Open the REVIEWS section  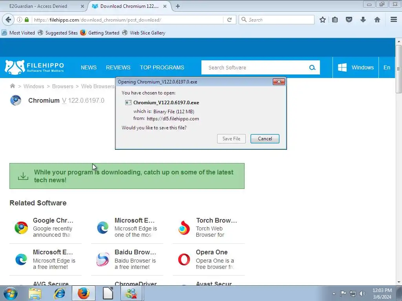[x=118, y=67]
